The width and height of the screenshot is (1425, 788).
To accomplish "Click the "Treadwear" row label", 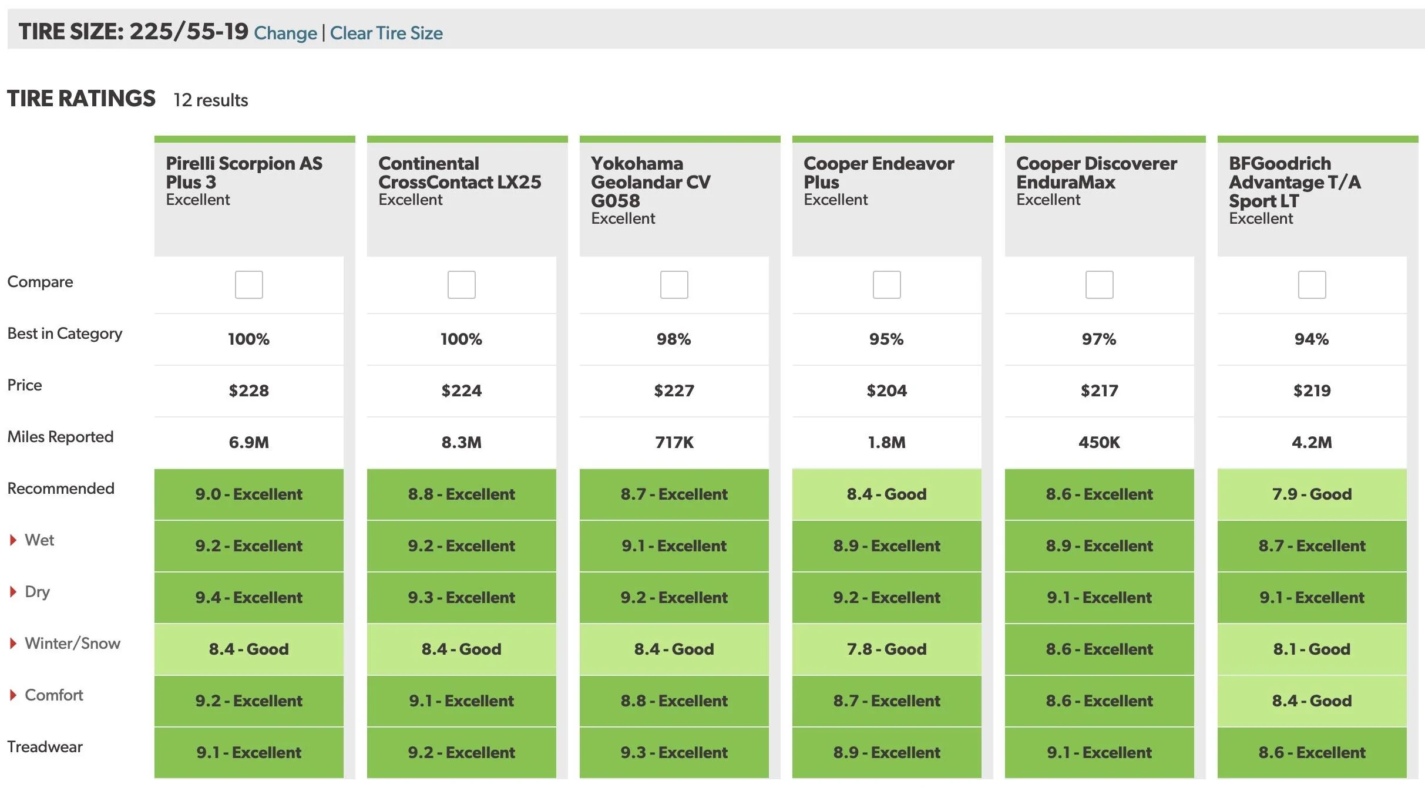I will point(45,747).
